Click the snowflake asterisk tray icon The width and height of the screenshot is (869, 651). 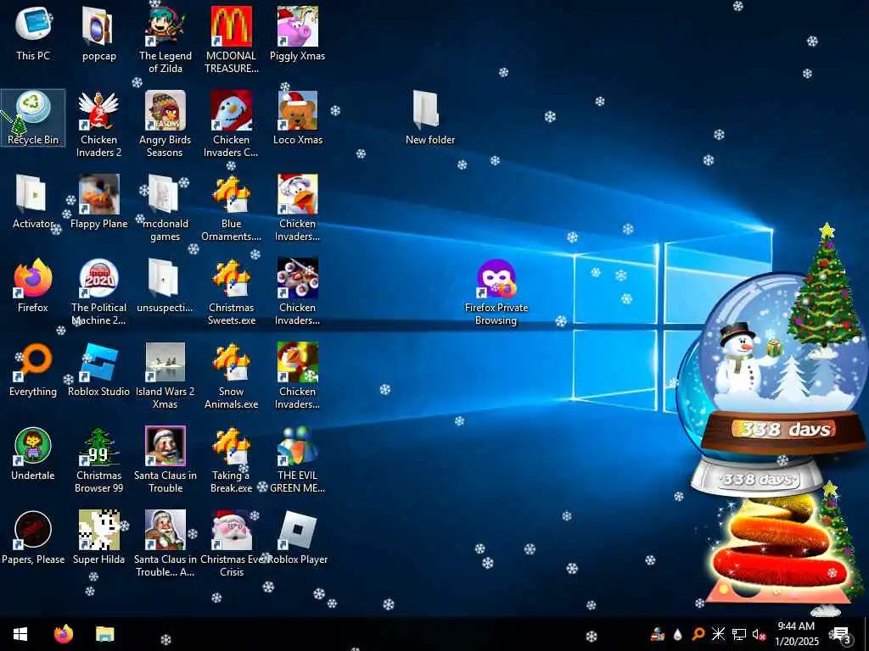pyautogui.click(x=718, y=634)
